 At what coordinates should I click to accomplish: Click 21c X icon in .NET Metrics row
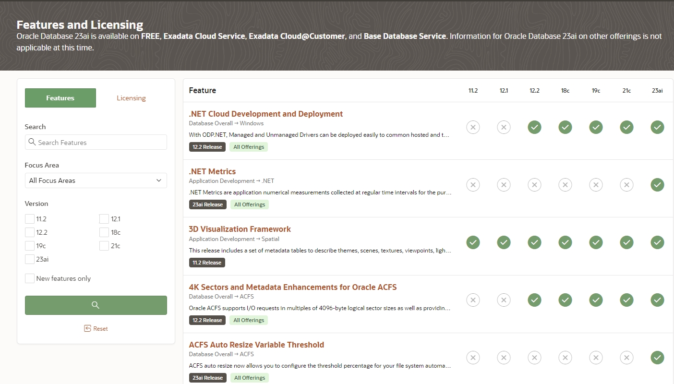(626, 185)
